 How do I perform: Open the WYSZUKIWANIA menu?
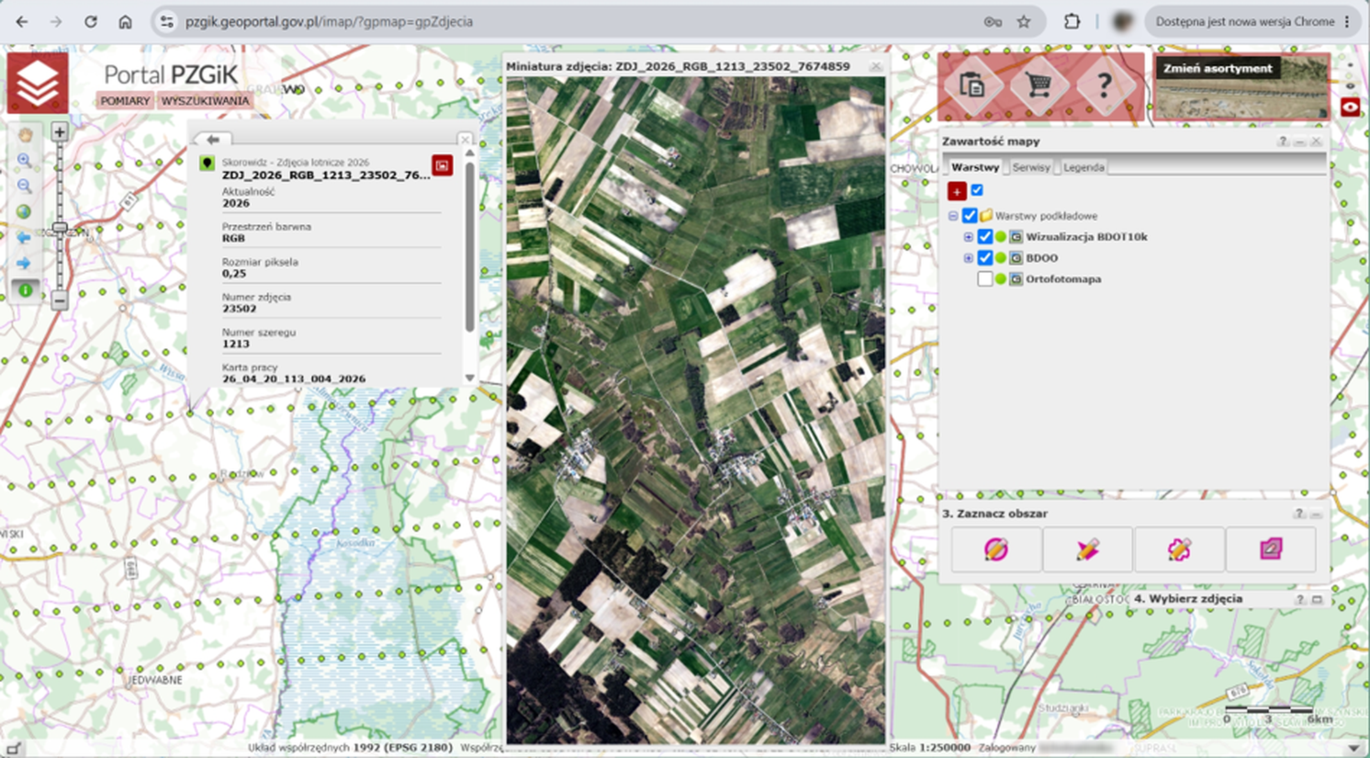205,101
